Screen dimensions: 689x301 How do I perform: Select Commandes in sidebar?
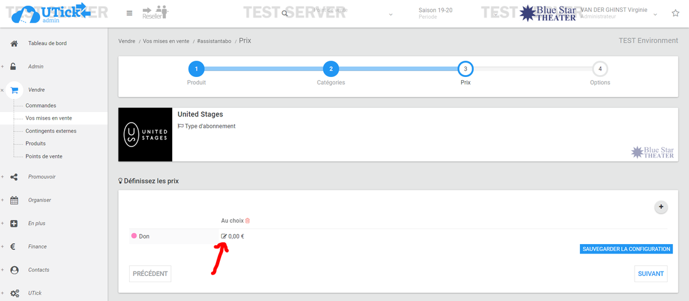coord(41,106)
